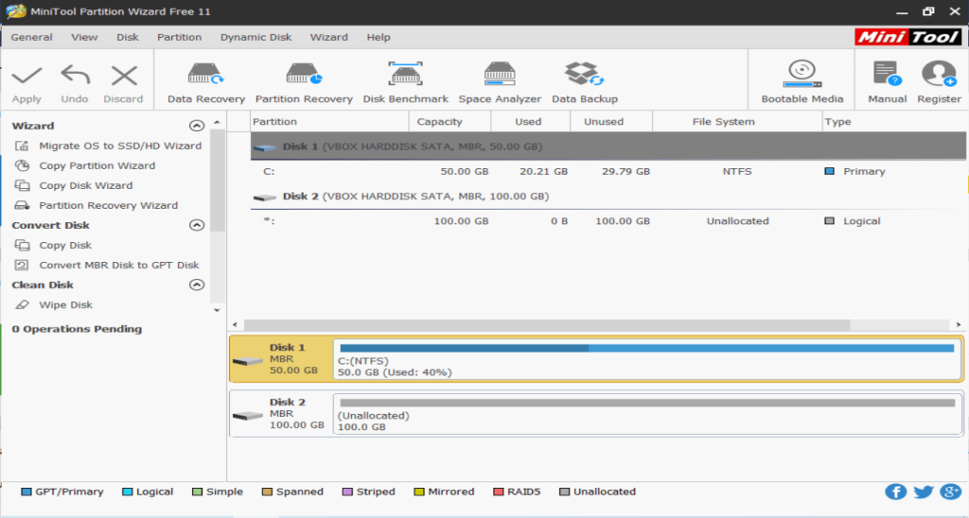Click the partition list scroll left arrow
The height and width of the screenshot is (518, 969).
pos(235,325)
